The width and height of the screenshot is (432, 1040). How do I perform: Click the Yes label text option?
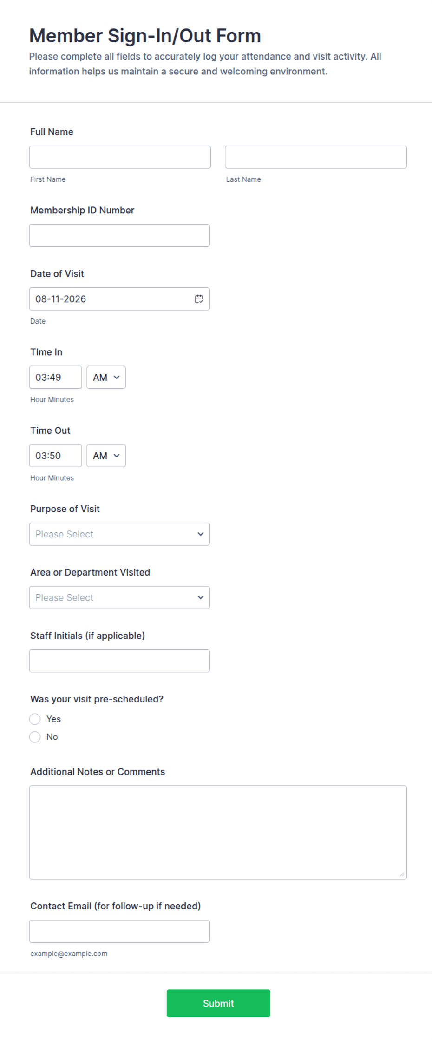53,719
